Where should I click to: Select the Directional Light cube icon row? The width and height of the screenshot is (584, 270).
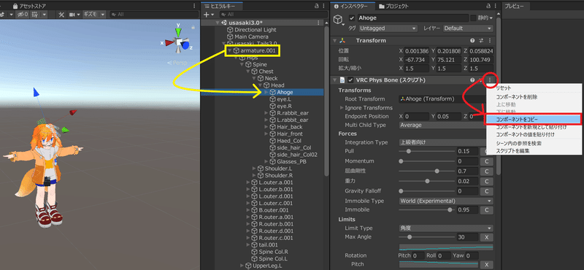[230, 30]
